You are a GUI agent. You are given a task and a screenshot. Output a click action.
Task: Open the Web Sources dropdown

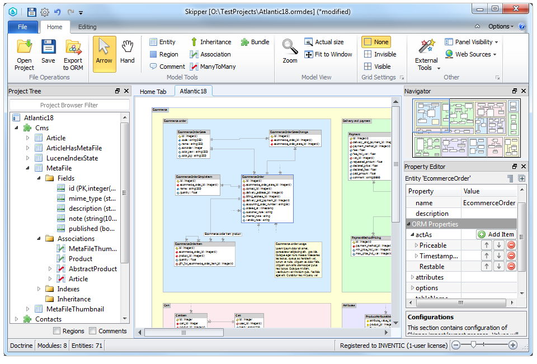(470, 54)
